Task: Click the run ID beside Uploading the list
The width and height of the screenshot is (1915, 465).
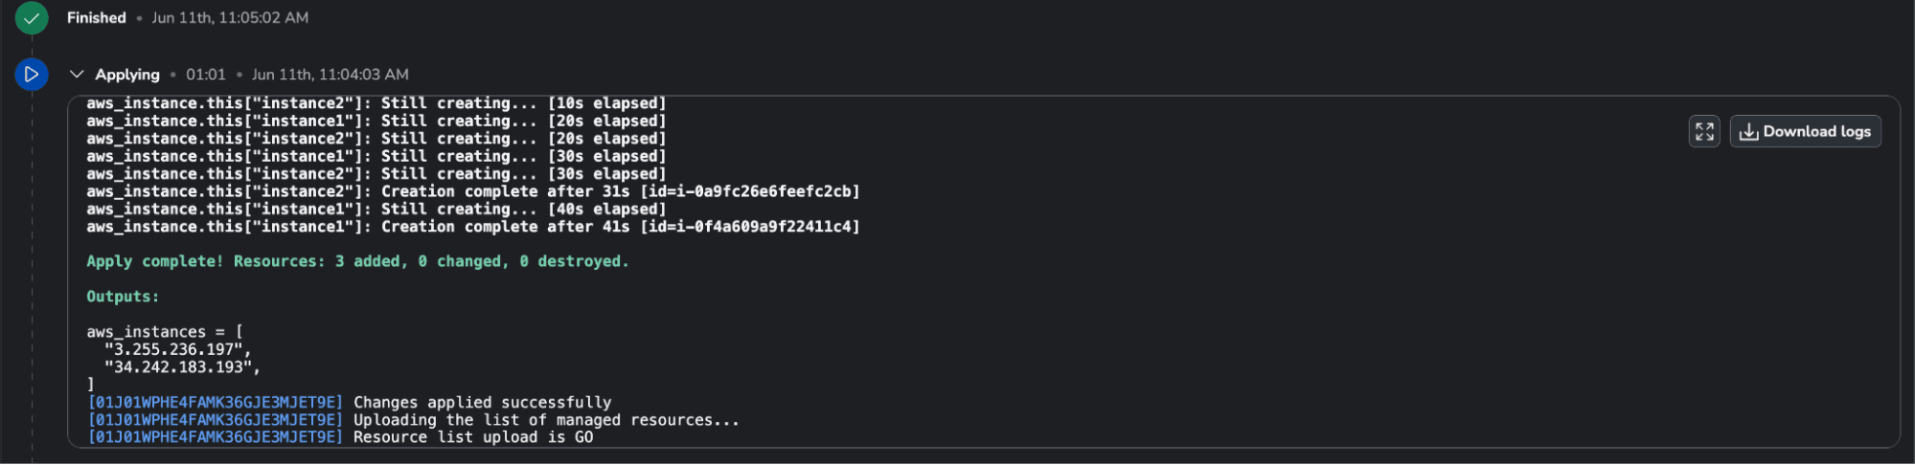Action: click(216, 420)
